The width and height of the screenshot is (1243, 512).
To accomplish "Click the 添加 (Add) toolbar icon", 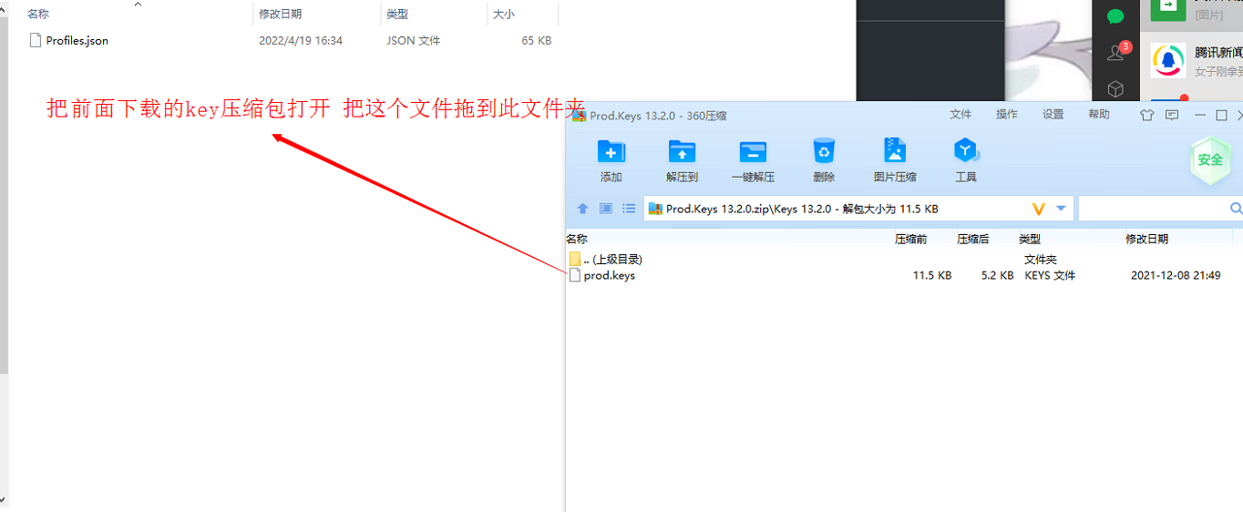I will tap(611, 152).
